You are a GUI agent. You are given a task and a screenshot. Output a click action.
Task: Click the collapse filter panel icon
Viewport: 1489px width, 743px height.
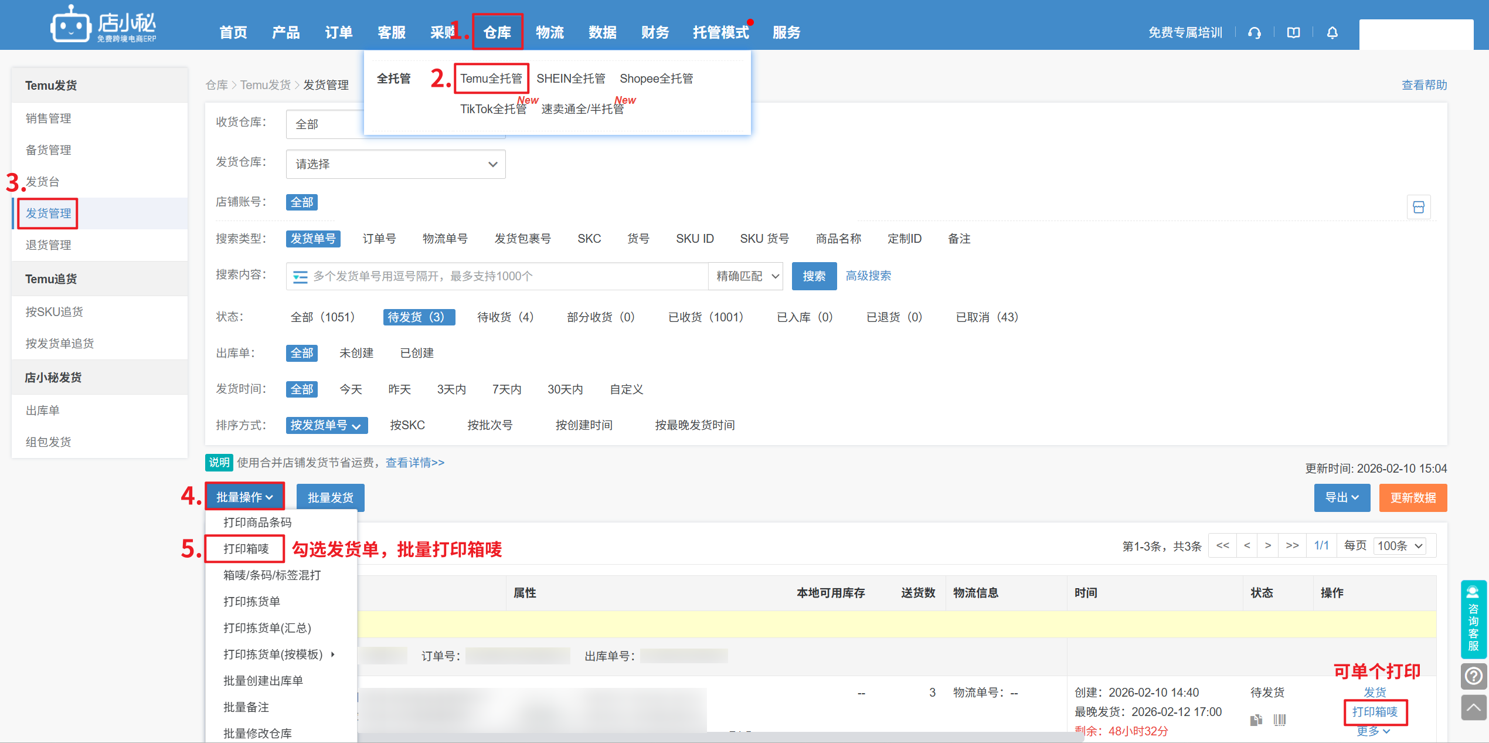(1418, 207)
